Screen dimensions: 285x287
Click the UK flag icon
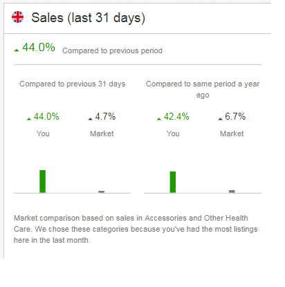coord(17,17)
